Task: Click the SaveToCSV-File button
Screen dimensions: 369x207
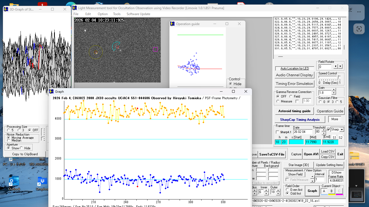Action: (x=272, y=154)
